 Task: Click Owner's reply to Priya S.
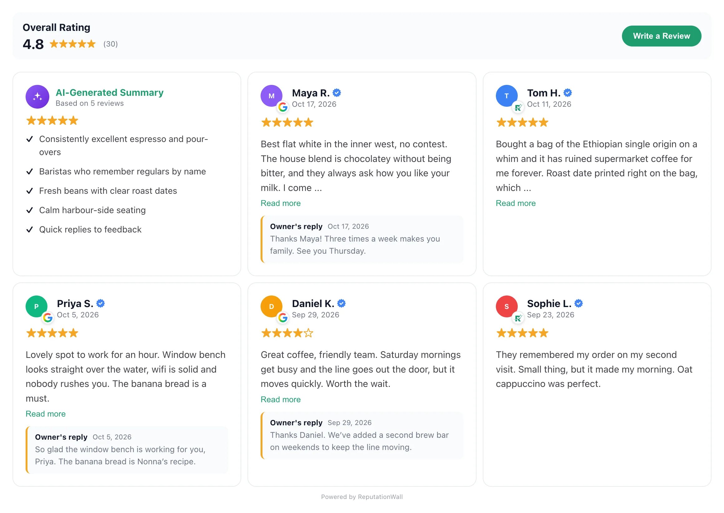coord(127,450)
